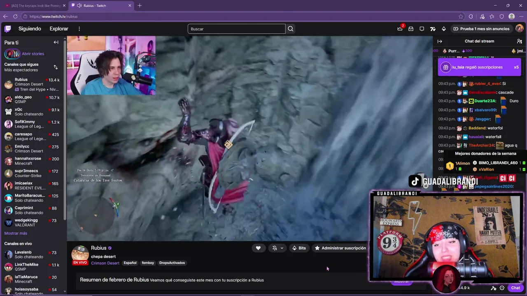Open the Twitch more options menu (three dots)

[79, 29]
